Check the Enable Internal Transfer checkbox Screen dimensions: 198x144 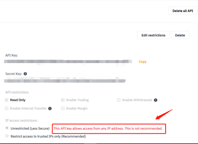(7, 109)
